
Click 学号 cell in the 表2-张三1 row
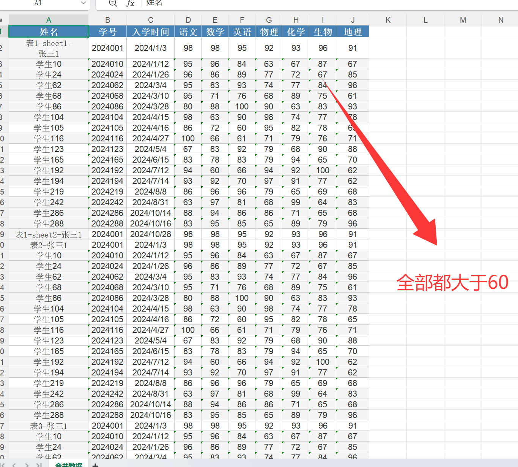107,245
